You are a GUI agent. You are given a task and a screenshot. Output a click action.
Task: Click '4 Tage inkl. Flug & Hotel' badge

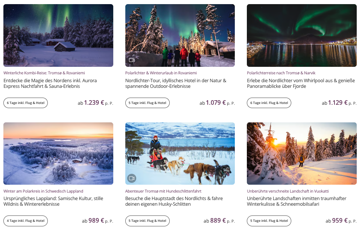pyautogui.click(x=26, y=221)
